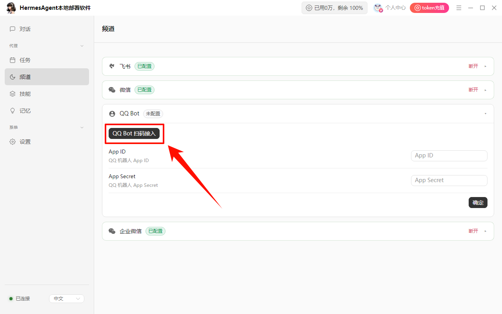Select 频道 in sidebar
Screen dimensions: 502x314
coord(47,77)
